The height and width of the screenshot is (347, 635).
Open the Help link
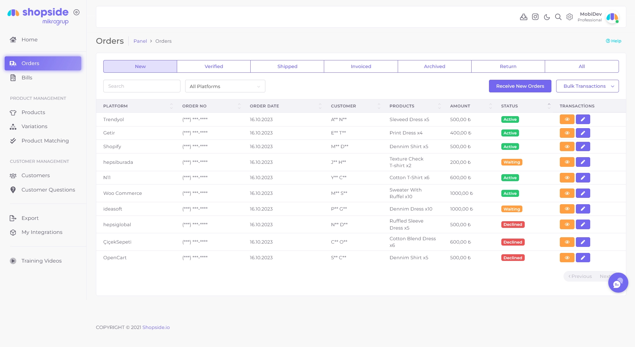(614, 41)
